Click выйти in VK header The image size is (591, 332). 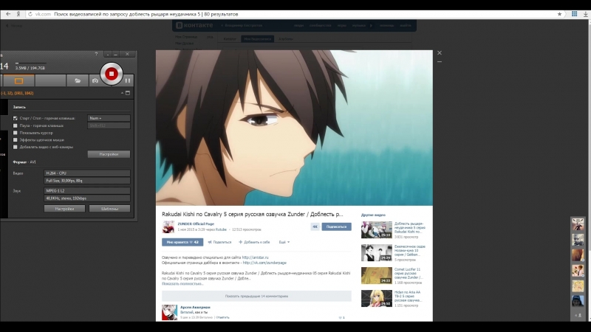[406, 26]
